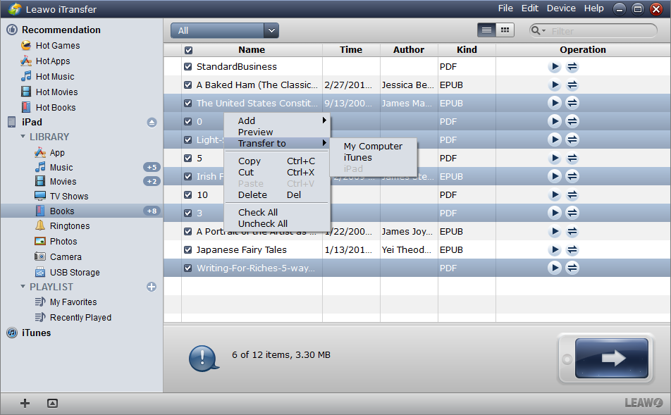This screenshot has height=415, width=671.
Task: Choose Preview from context menu
Action: point(277,132)
